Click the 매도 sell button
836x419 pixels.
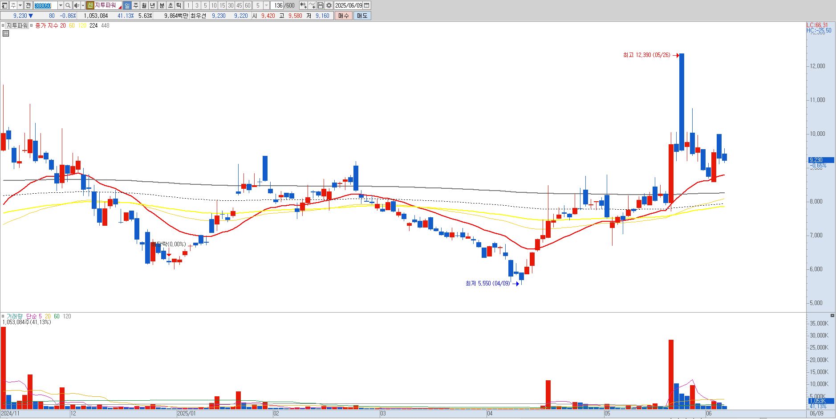point(362,16)
